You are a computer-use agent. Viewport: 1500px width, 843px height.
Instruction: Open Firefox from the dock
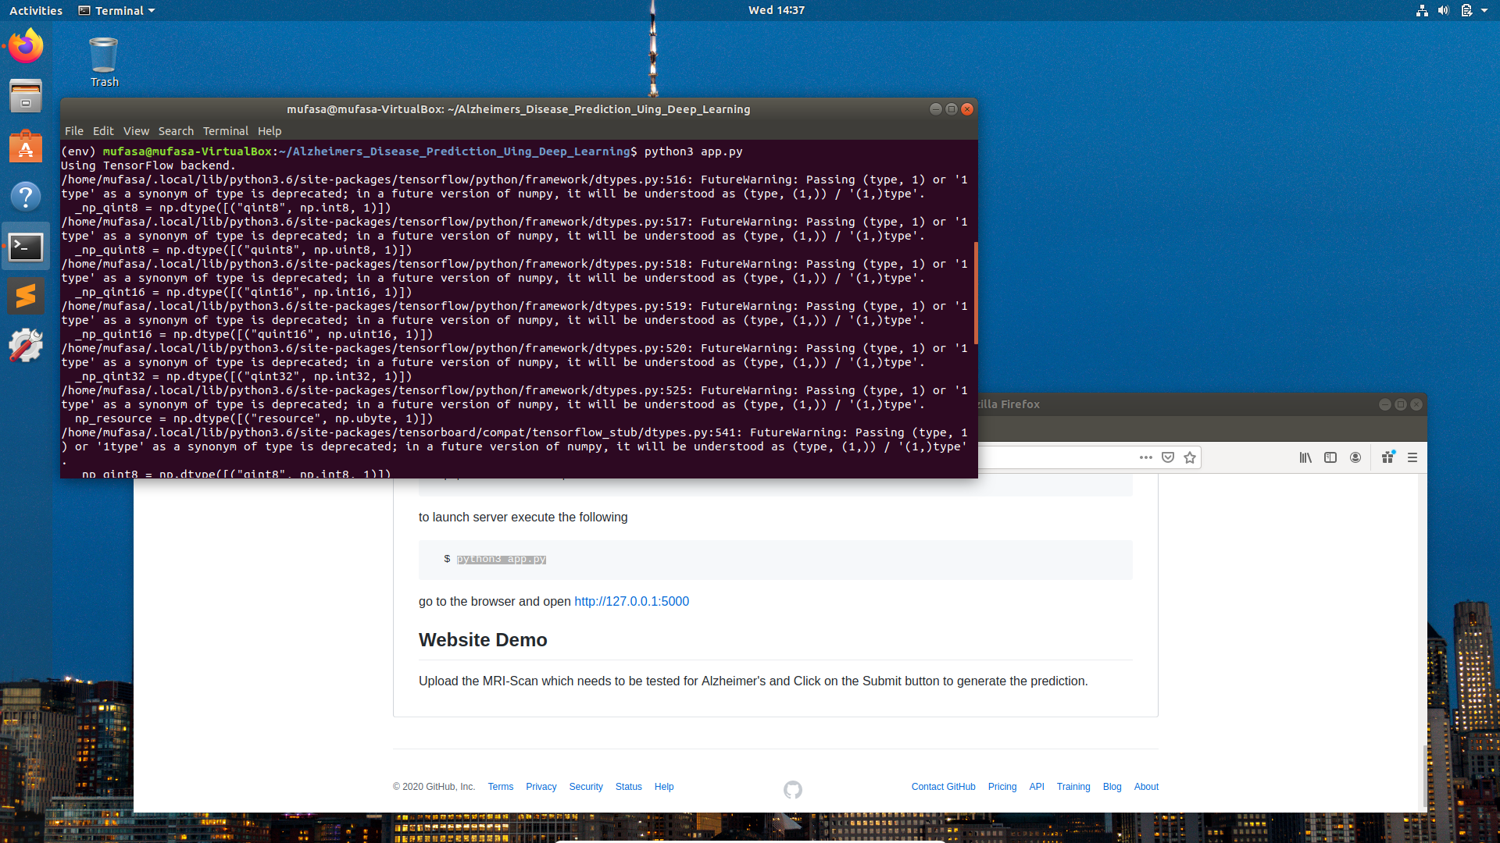point(26,47)
